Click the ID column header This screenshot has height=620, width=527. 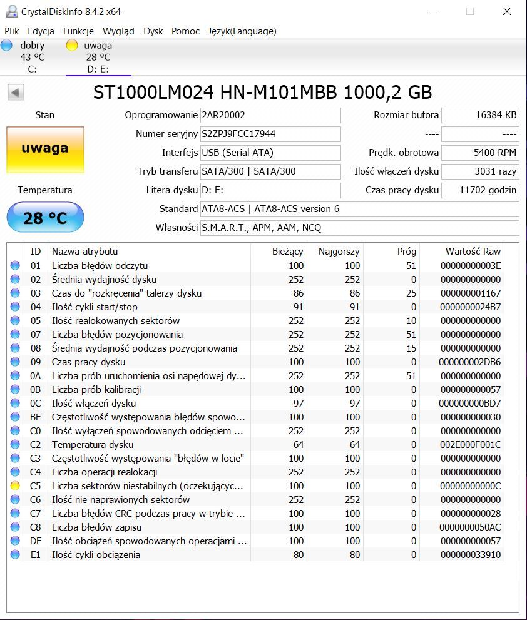[36, 252]
